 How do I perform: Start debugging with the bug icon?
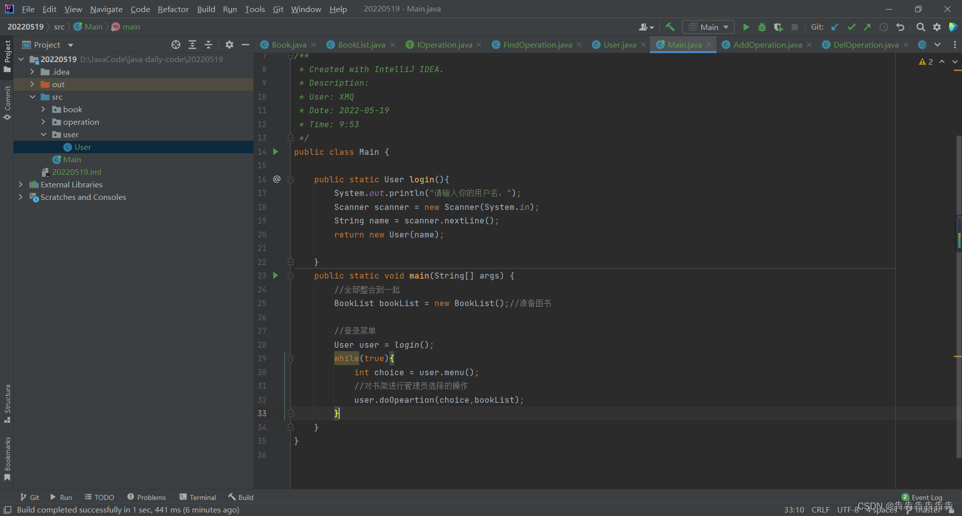point(762,27)
